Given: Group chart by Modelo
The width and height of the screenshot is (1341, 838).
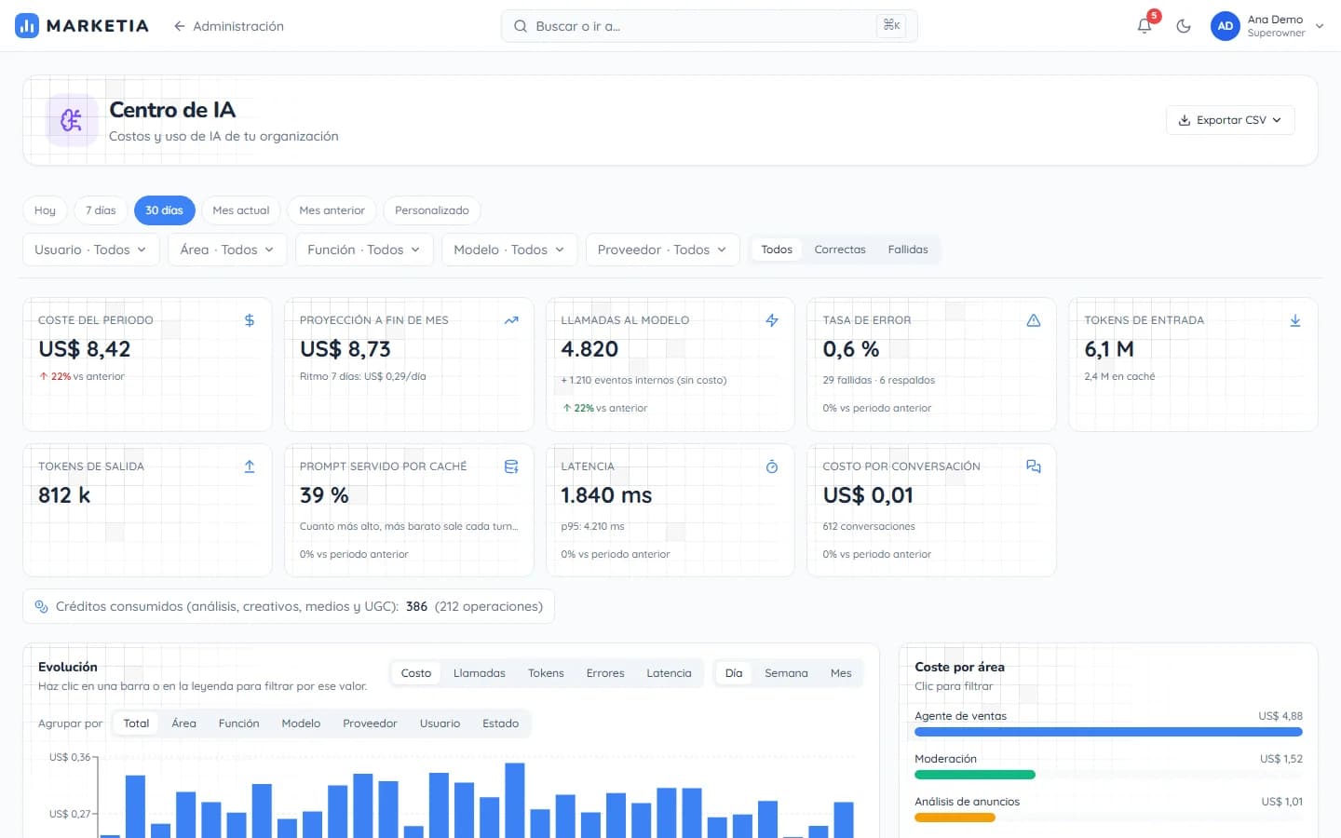Looking at the screenshot, I should tap(301, 723).
